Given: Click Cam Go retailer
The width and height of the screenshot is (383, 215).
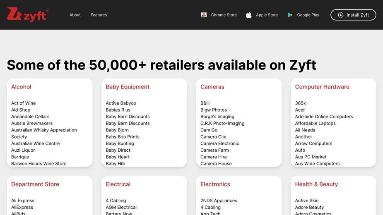Looking at the screenshot, I should point(209,130).
